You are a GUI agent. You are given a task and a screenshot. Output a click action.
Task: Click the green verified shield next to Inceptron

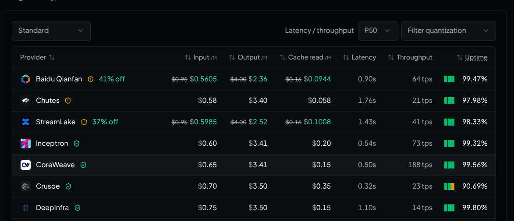point(77,144)
